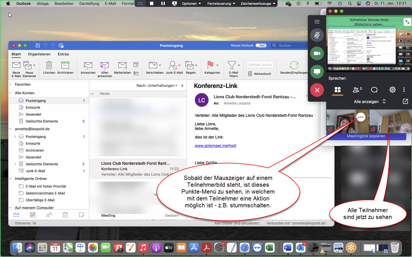Click Allen antworten to reply all
This screenshot has height=257, width=412.
click(105, 69)
